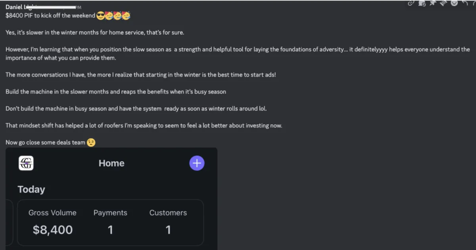
Task: Click the striped icon beside the pin
Action: tap(443, 3)
